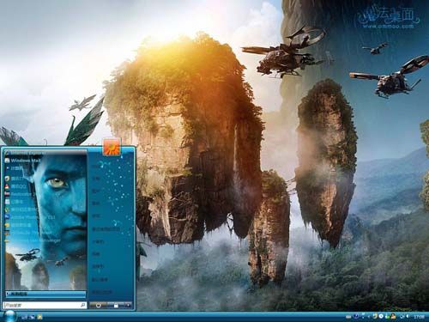Click the keyboard language bar icon on the taskbar
The width and height of the screenshot is (429, 322).
[348, 317]
